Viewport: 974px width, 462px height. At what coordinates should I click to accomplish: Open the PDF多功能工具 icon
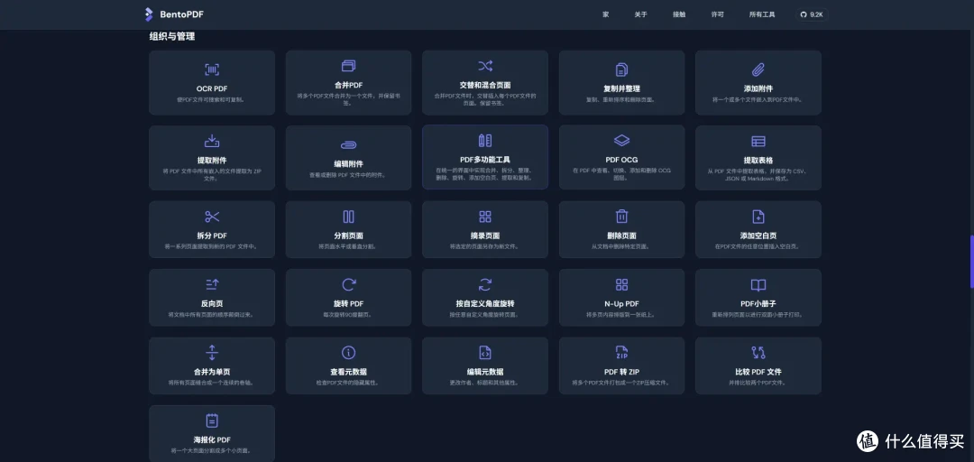[485, 140]
